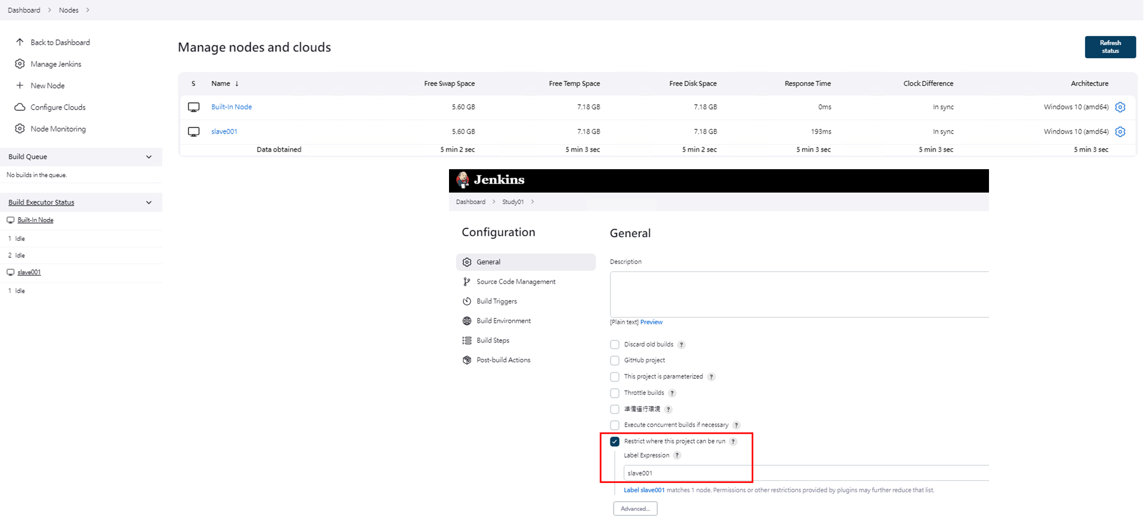This screenshot has width=1144, height=527.
Task: Click help icon beside Discard old builds
Action: (x=681, y=345)
